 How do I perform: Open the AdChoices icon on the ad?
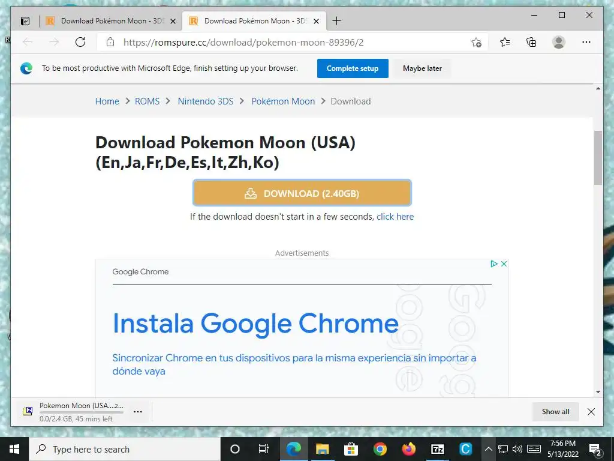point(494,264)
